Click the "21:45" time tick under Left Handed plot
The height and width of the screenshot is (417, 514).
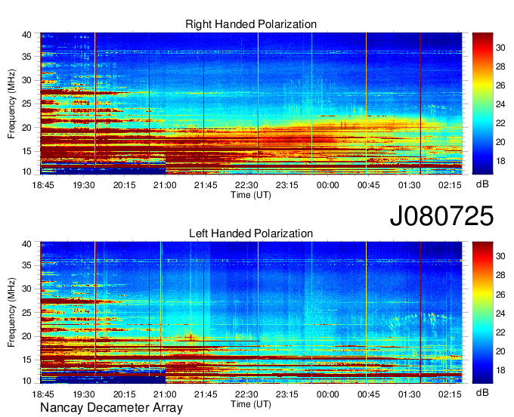pyautogui.click(x=206, y=394)
